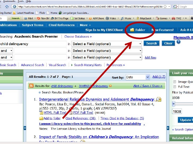193x144 pixels.
Task: Enable the Image Quick View checkbox
Action: click(x=175, y=82)
